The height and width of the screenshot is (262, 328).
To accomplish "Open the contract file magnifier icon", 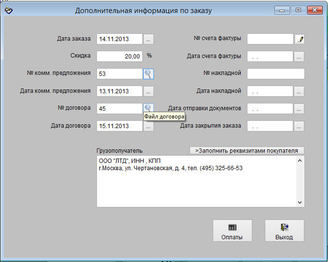I will pyautogui.click(x=148, y=108).
